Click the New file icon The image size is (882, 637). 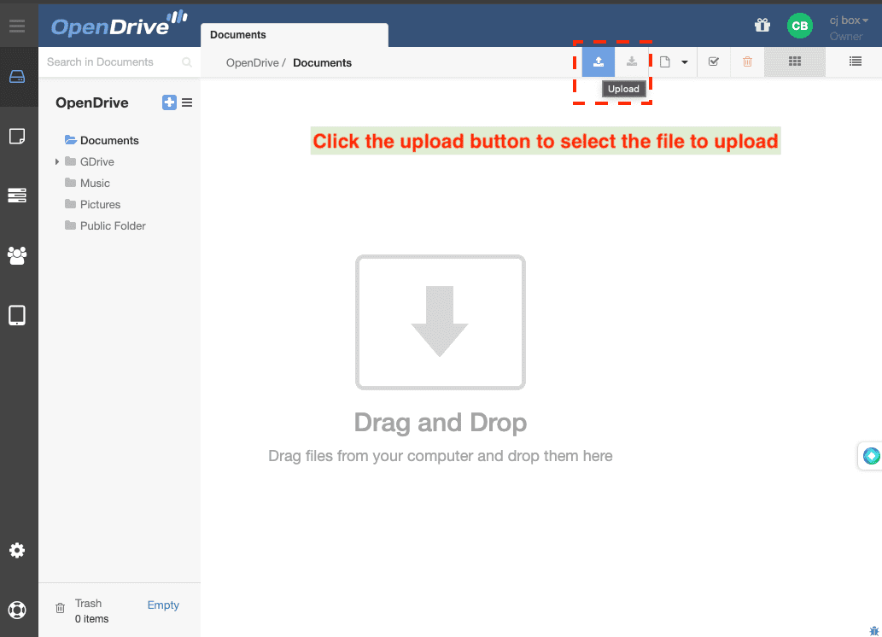[x=665, y=61]
